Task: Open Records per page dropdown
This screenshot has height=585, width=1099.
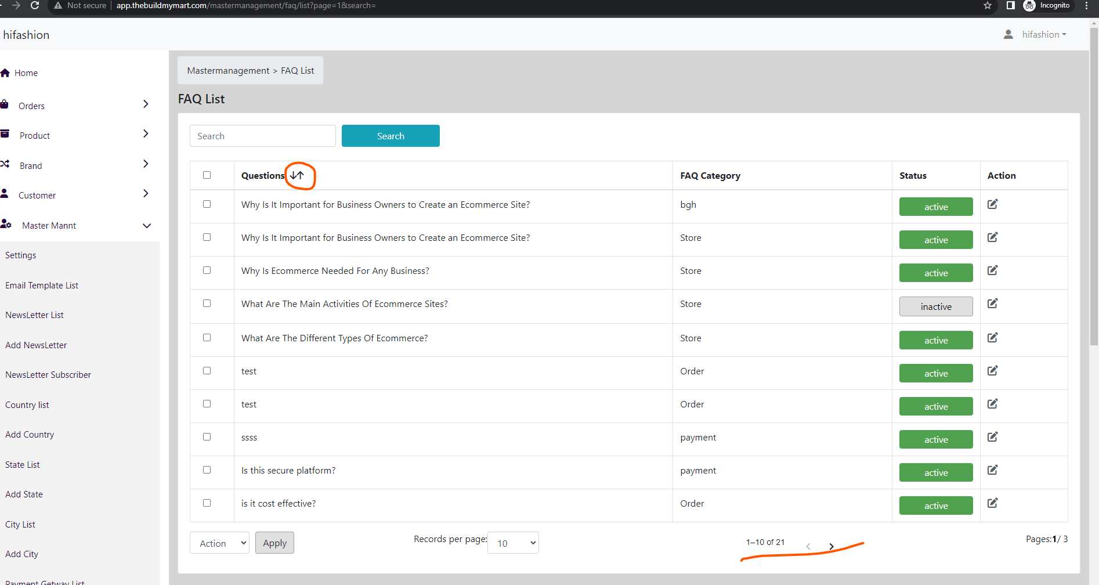Action: pyautogui.click(x=513, y=543)
